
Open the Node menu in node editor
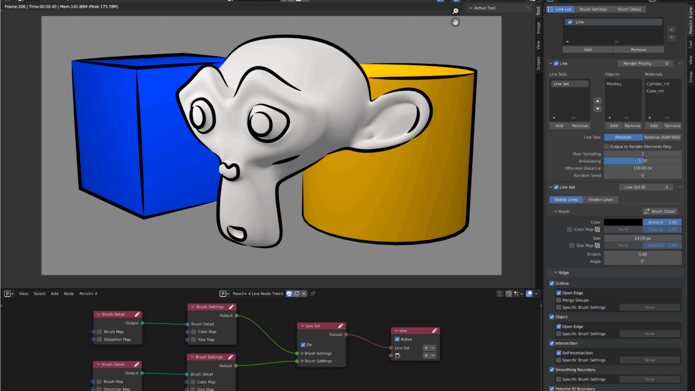(x=69, y=294)
